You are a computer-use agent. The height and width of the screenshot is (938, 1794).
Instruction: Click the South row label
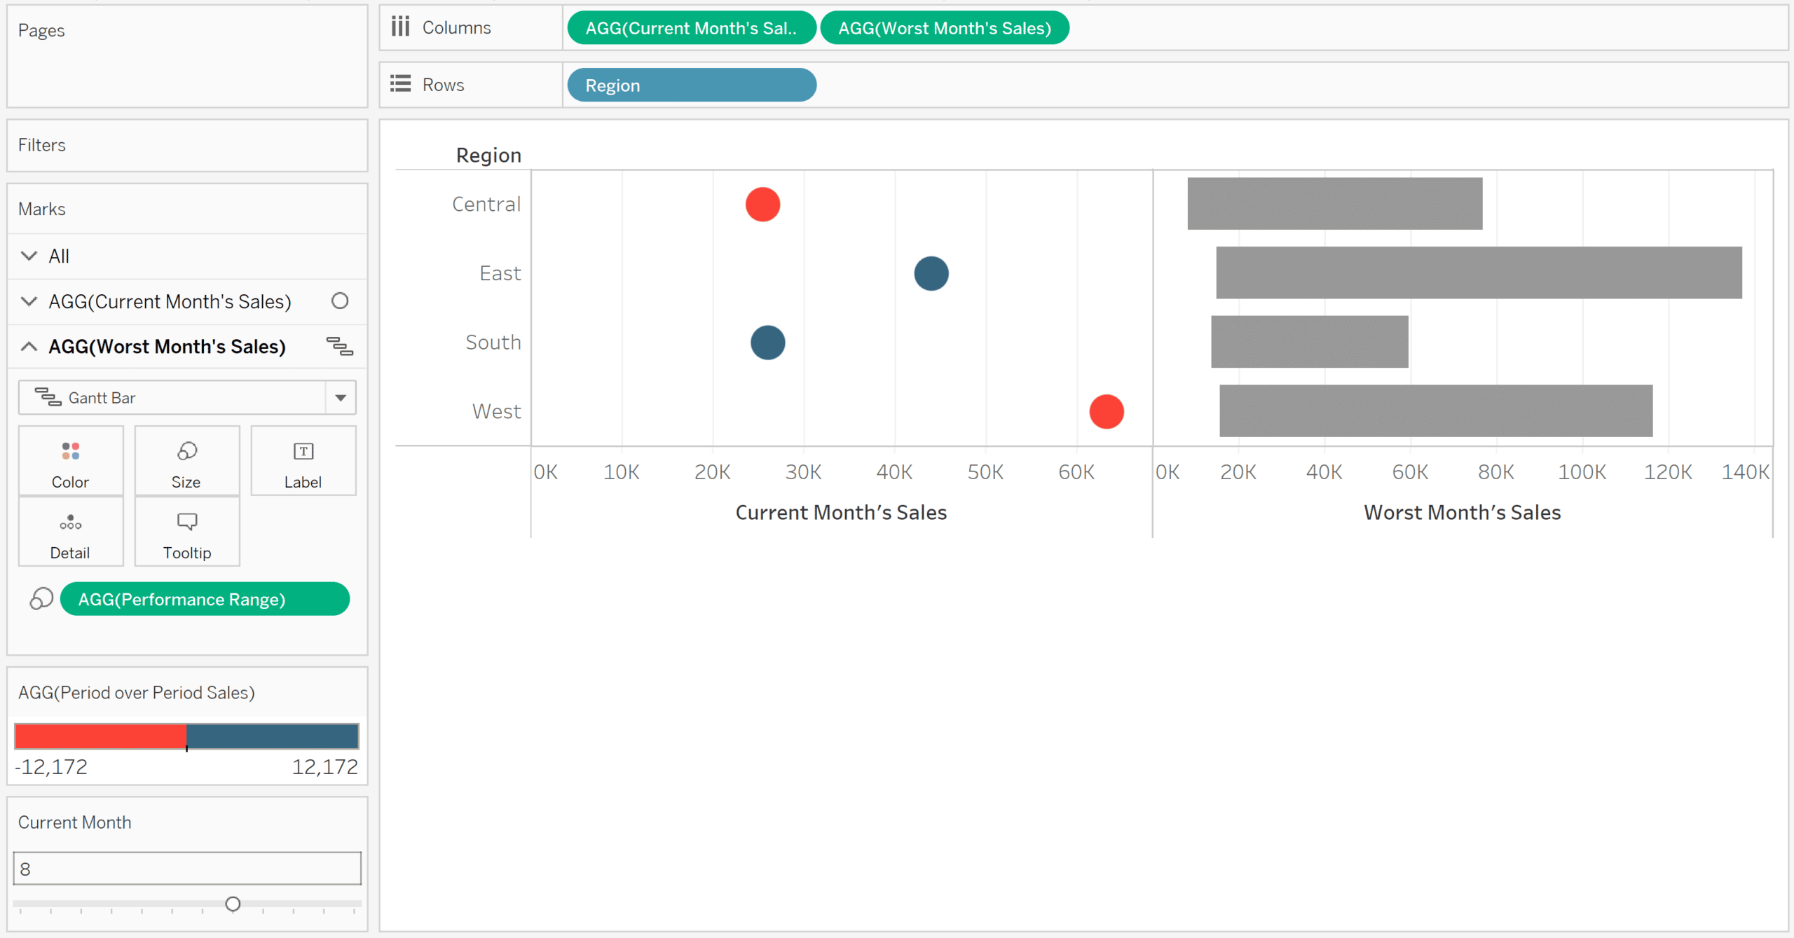click(493, 342)
